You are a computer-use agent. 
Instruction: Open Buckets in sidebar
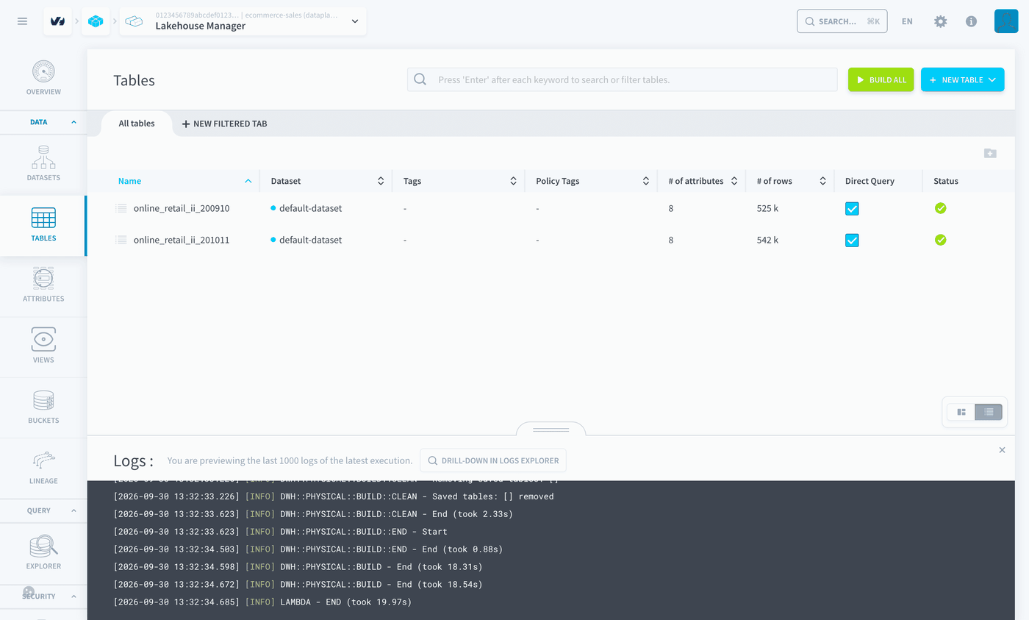click(43, 407)
